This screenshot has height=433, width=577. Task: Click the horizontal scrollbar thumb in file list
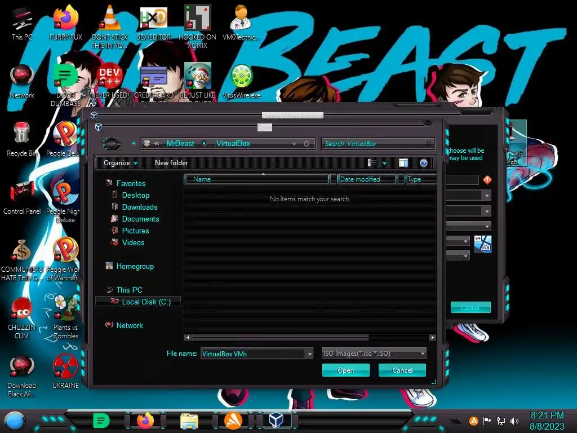(x=280, y=337)
